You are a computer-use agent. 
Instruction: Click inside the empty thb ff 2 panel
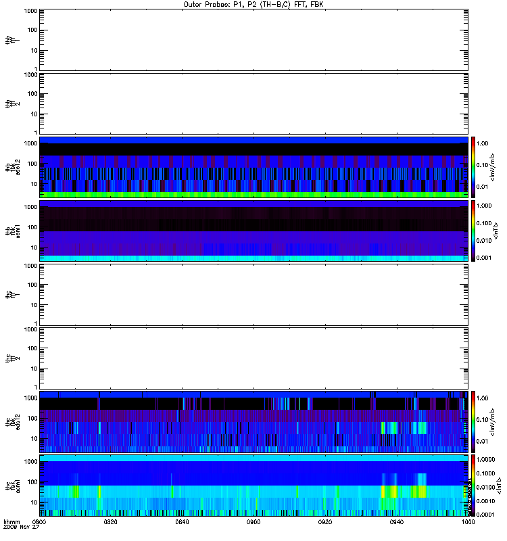pos(254,103)
